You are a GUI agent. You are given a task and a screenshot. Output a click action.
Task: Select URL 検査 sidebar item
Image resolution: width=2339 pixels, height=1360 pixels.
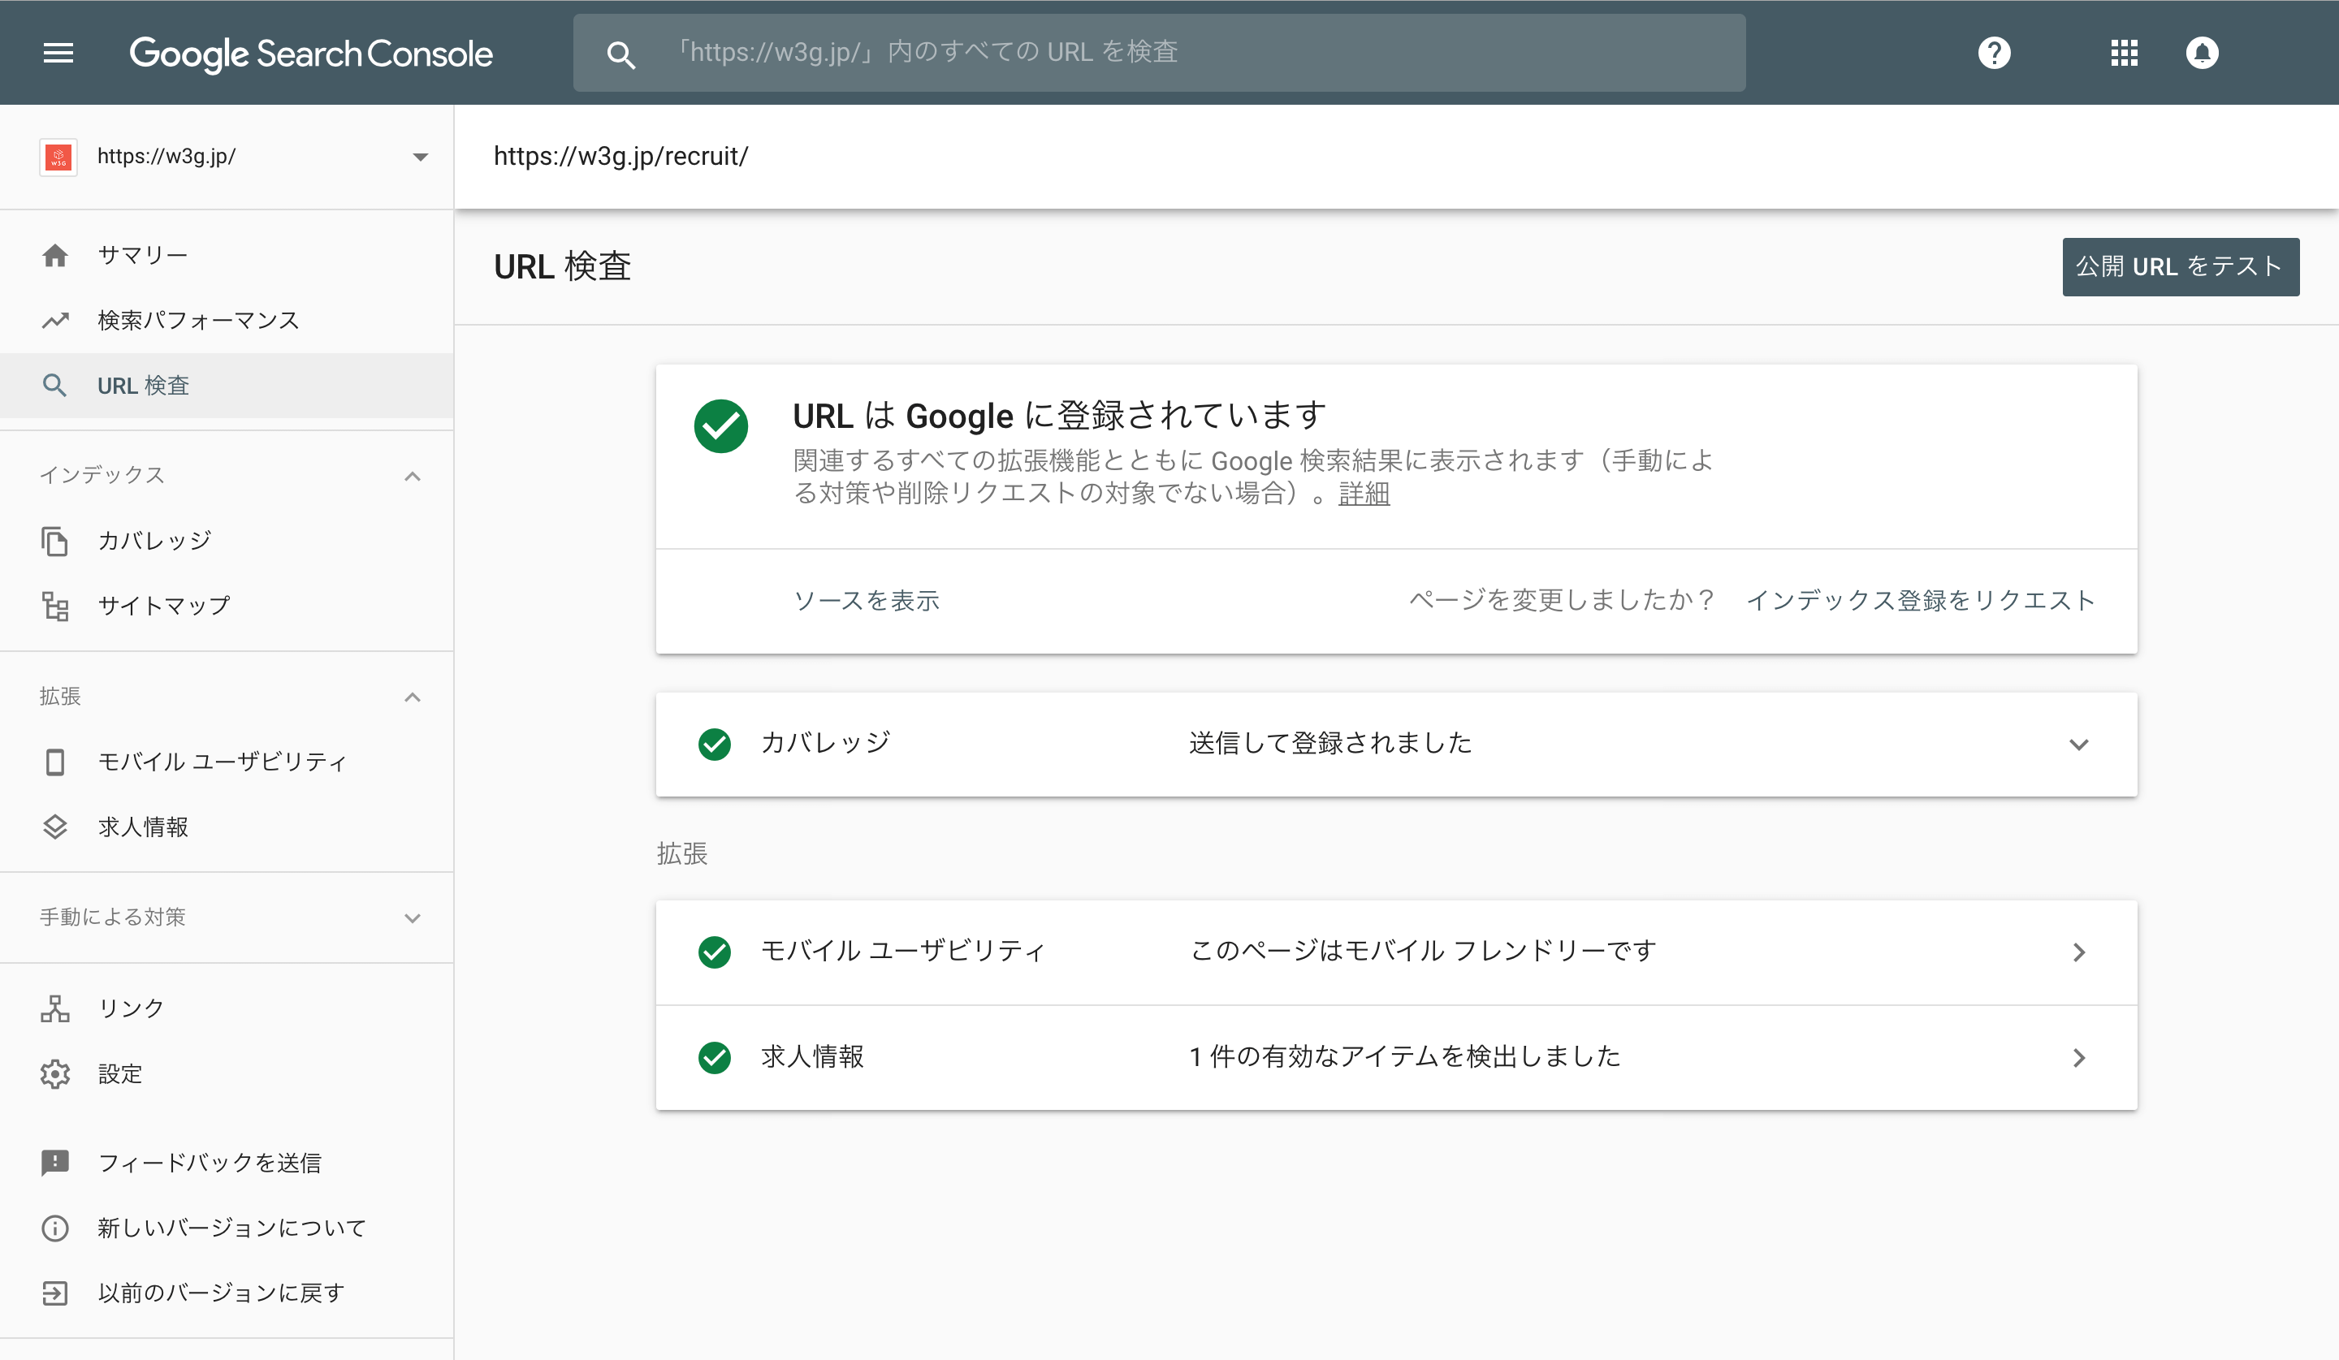227,385
